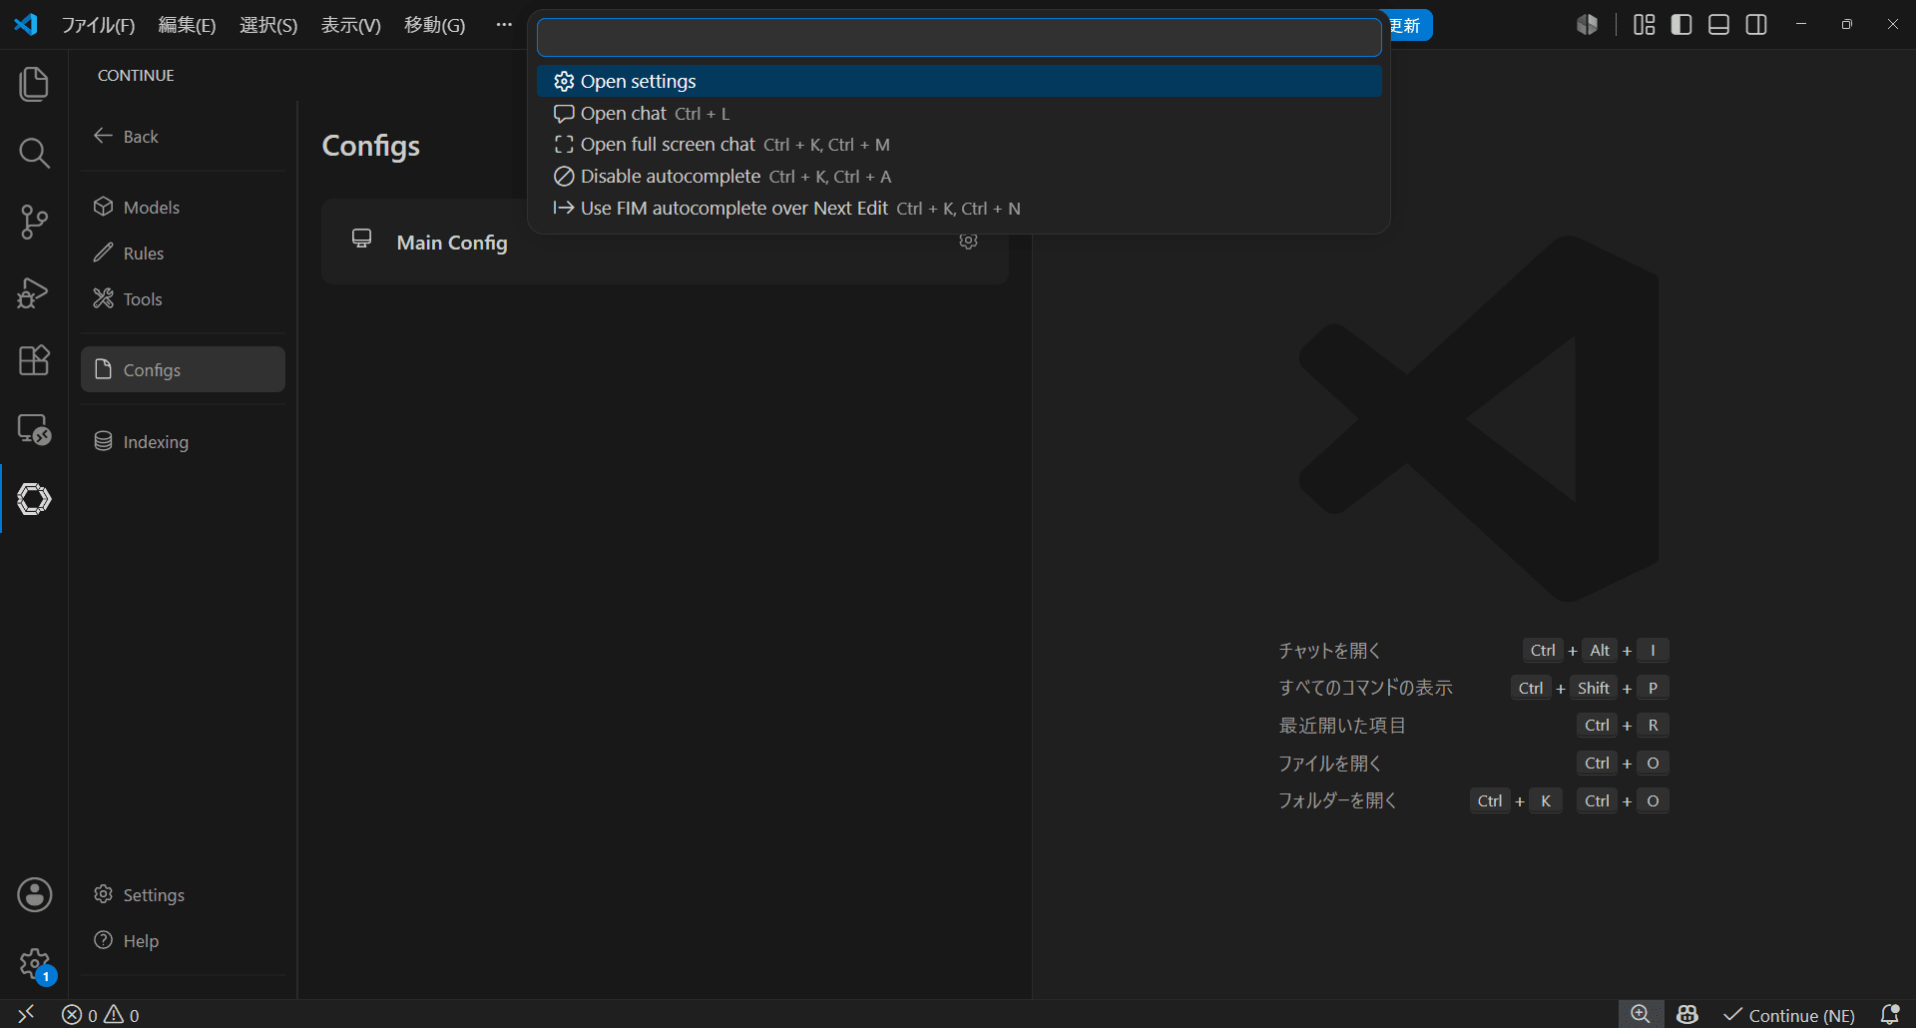Open the Customize Layout button
This screenshot has height=1028, width=1916.
point(1645,25)
